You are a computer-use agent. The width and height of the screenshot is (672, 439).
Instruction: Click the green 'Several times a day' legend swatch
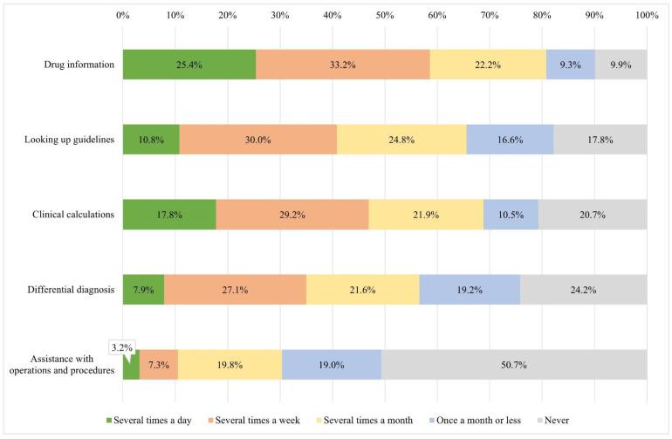(x=109, y=421)
